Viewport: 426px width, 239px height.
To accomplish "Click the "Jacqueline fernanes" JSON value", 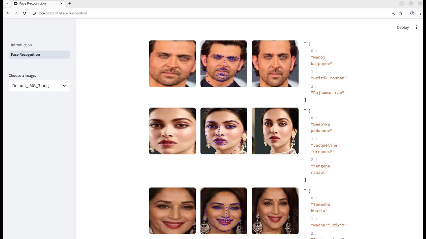I will (x=324, y=148).
